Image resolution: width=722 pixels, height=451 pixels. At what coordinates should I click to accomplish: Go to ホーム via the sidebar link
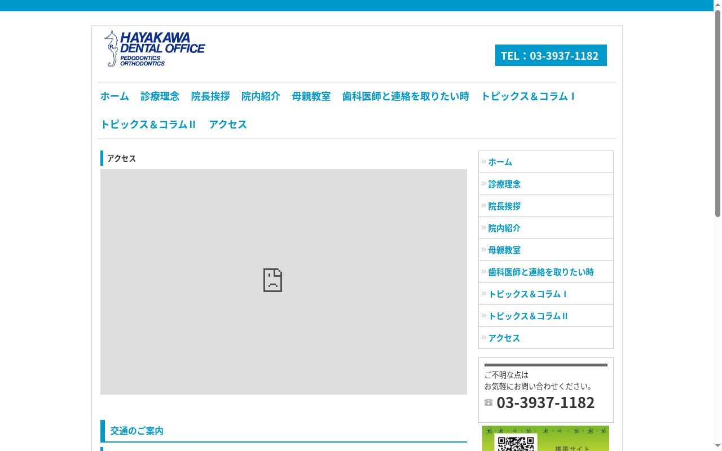click(x=546, y=162)
